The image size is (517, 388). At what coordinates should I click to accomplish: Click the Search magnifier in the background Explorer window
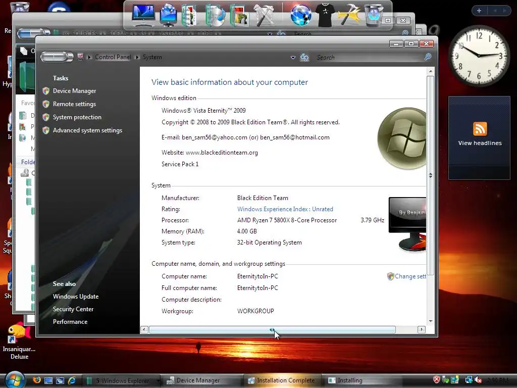point(405,33)
